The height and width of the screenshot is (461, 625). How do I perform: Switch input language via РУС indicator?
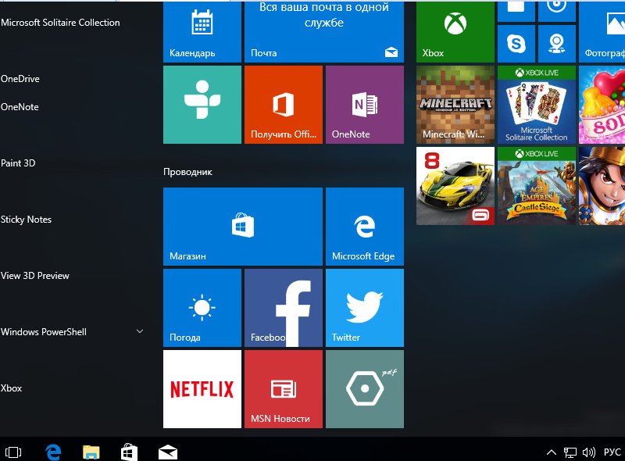pos(612,452)
